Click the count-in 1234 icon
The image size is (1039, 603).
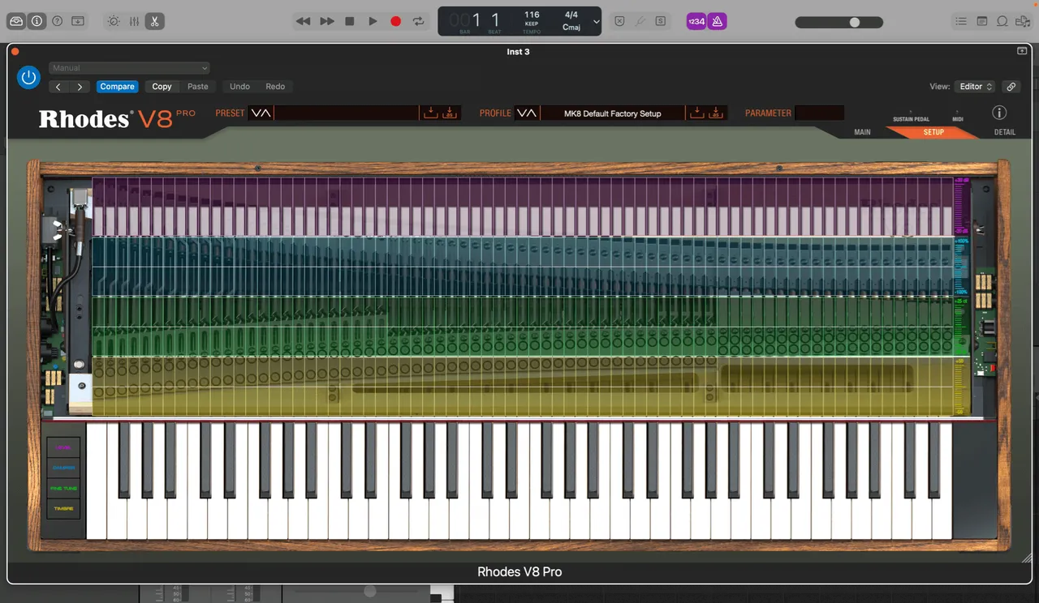pyautogui.click(x=696, y=22)
